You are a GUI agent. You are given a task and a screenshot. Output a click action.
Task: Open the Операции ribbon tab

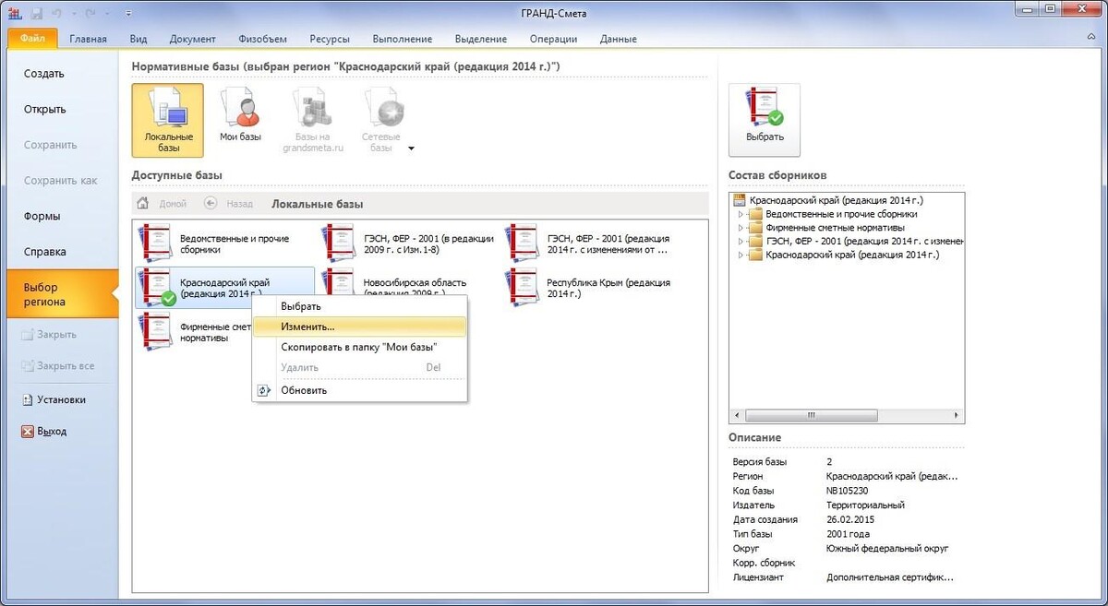[553, 39]
